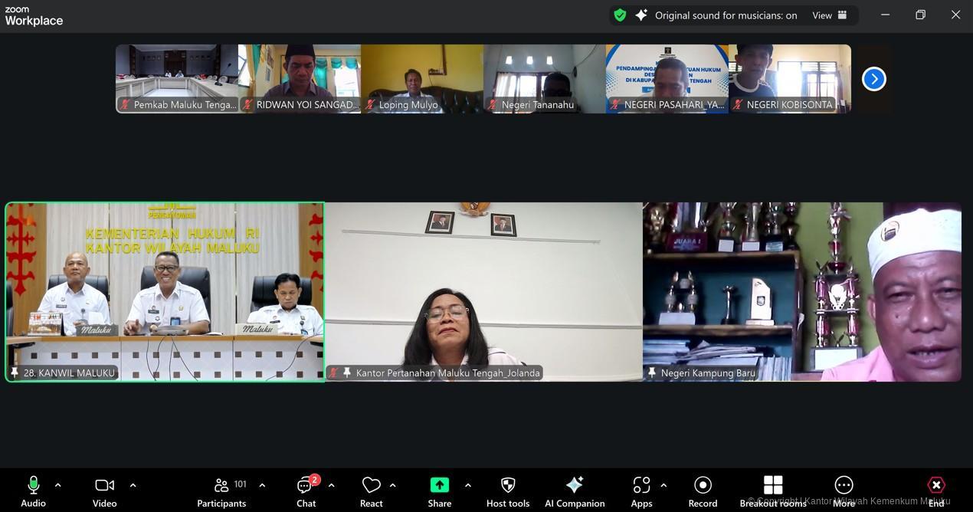Click the React heart icon
This screenshot has width=973, height=512.
point(372,491)
